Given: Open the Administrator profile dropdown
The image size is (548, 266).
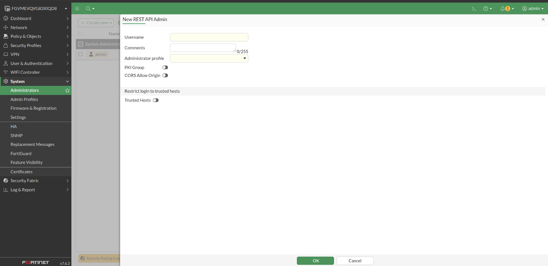Looking at the screenshot, I should click(x=209, y=58).
